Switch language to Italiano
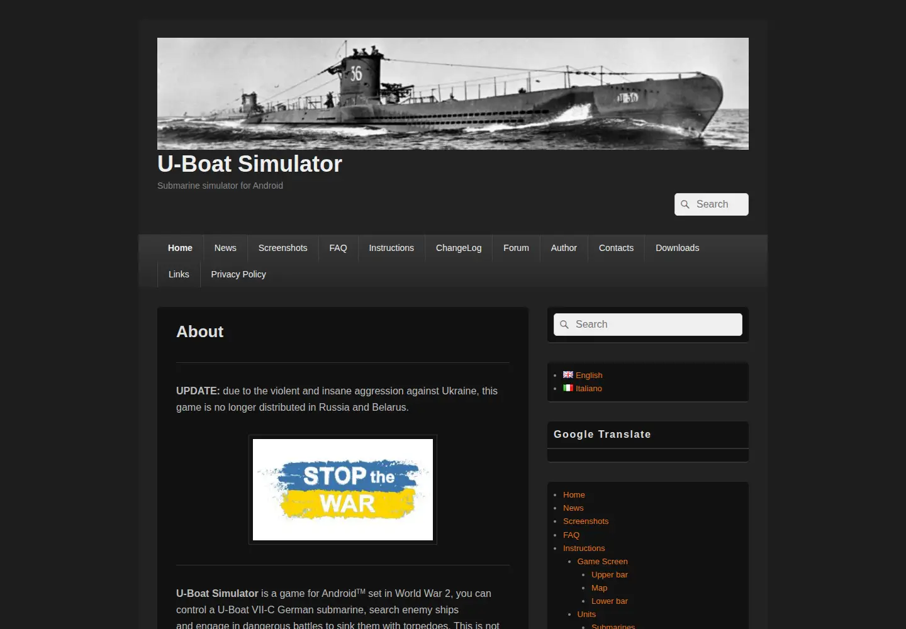 tap(589, 388)
